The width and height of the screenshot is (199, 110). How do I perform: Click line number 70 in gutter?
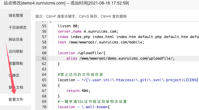[x=44, y=107]
